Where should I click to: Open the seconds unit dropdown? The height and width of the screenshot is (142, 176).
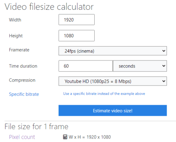coord(140,66)
